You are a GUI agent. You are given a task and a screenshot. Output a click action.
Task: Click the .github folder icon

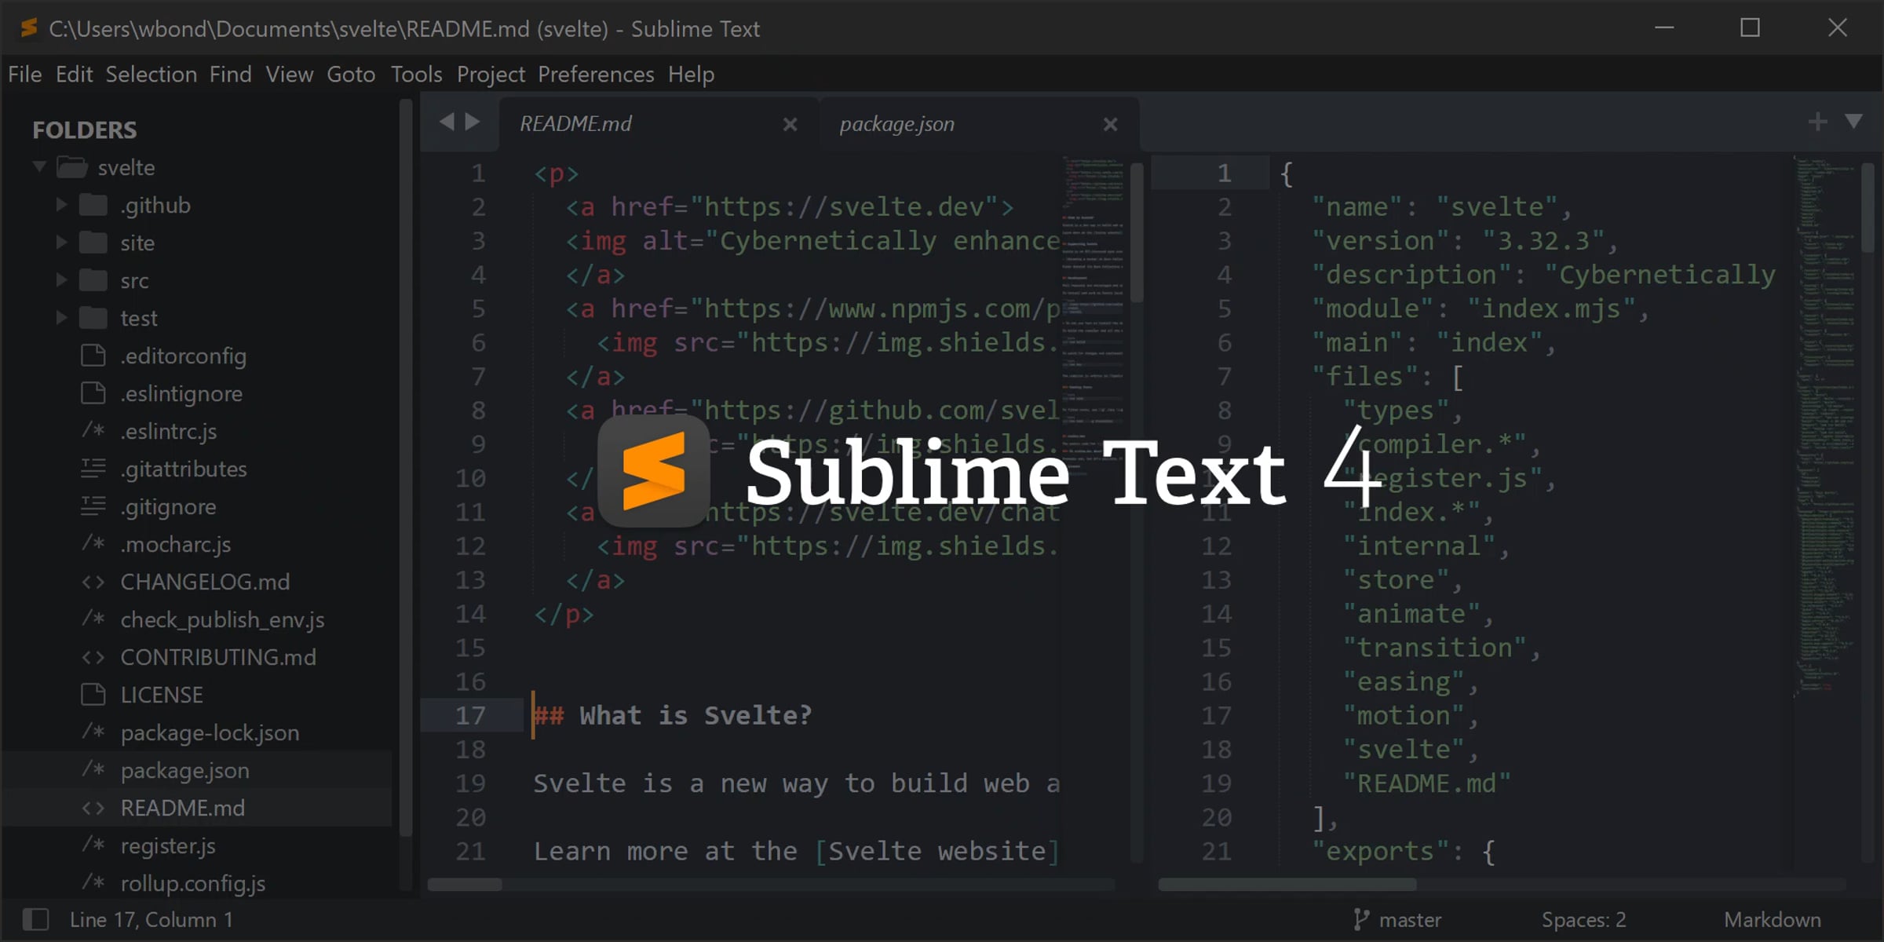(x=93, y=205)
